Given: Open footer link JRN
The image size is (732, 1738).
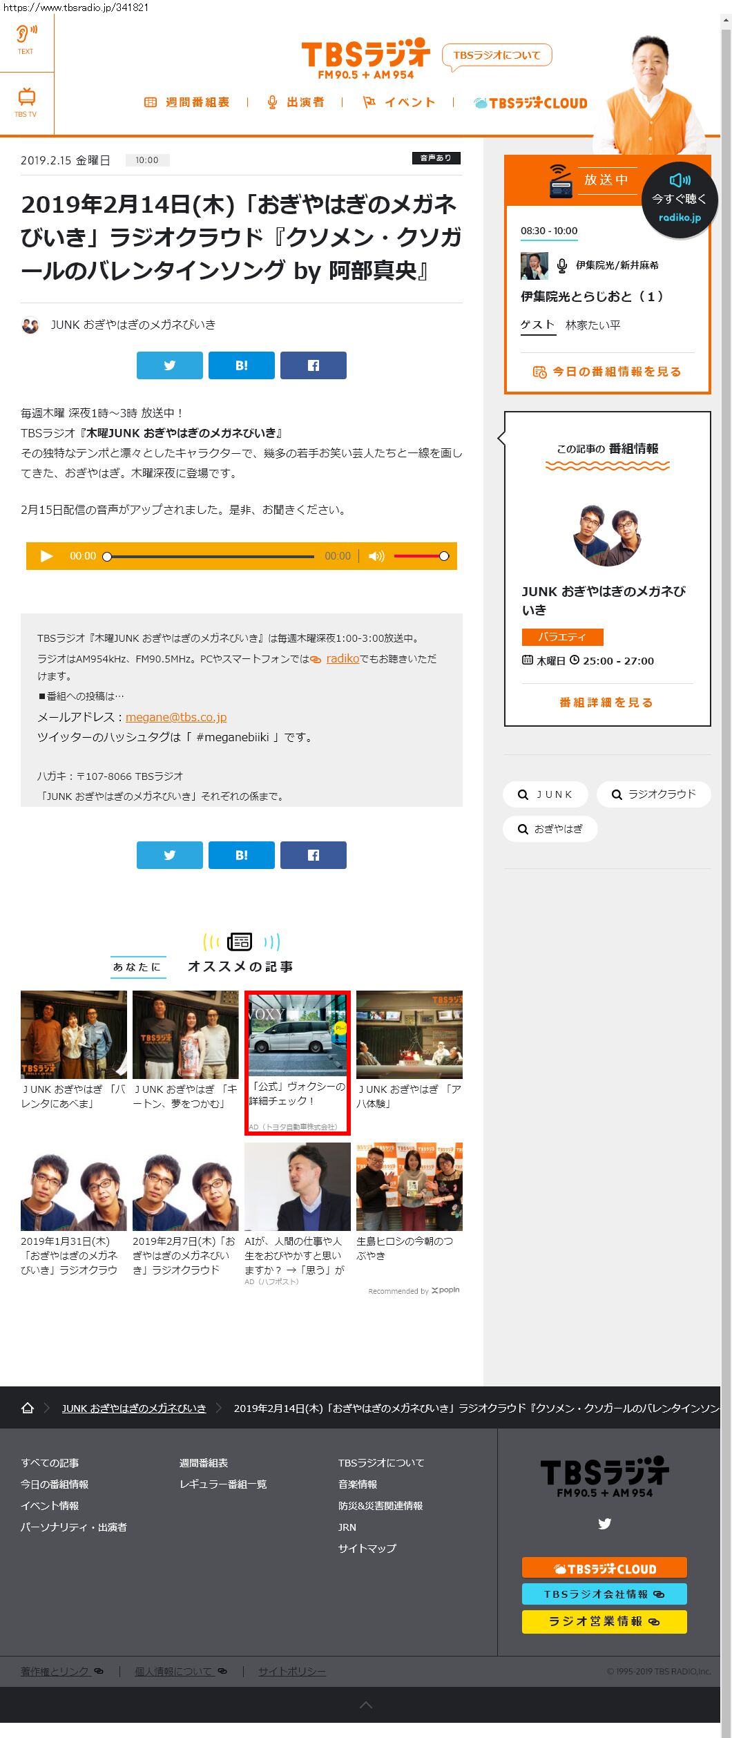Looking at the screenshot, I should 347,1527.
